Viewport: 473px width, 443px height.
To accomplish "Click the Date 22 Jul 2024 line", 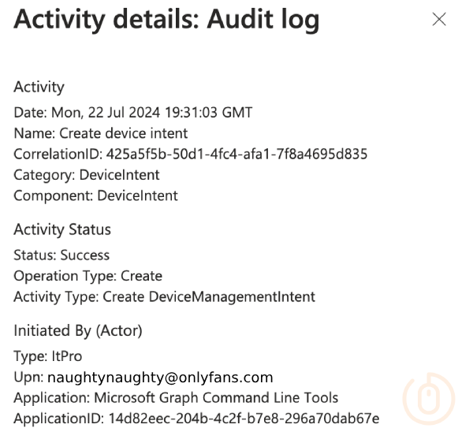I will pos(133,112).
